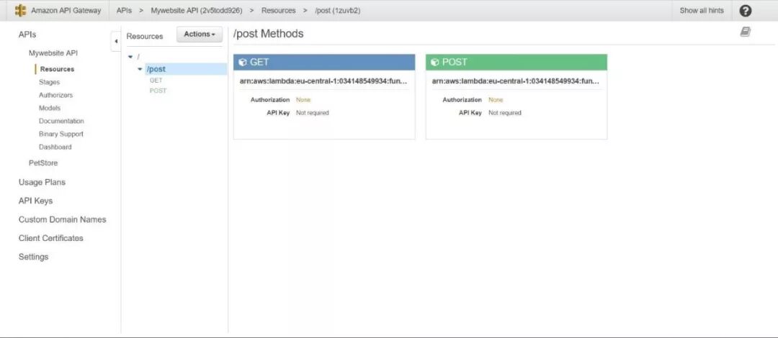Open Authorizers section

(55, 95)
